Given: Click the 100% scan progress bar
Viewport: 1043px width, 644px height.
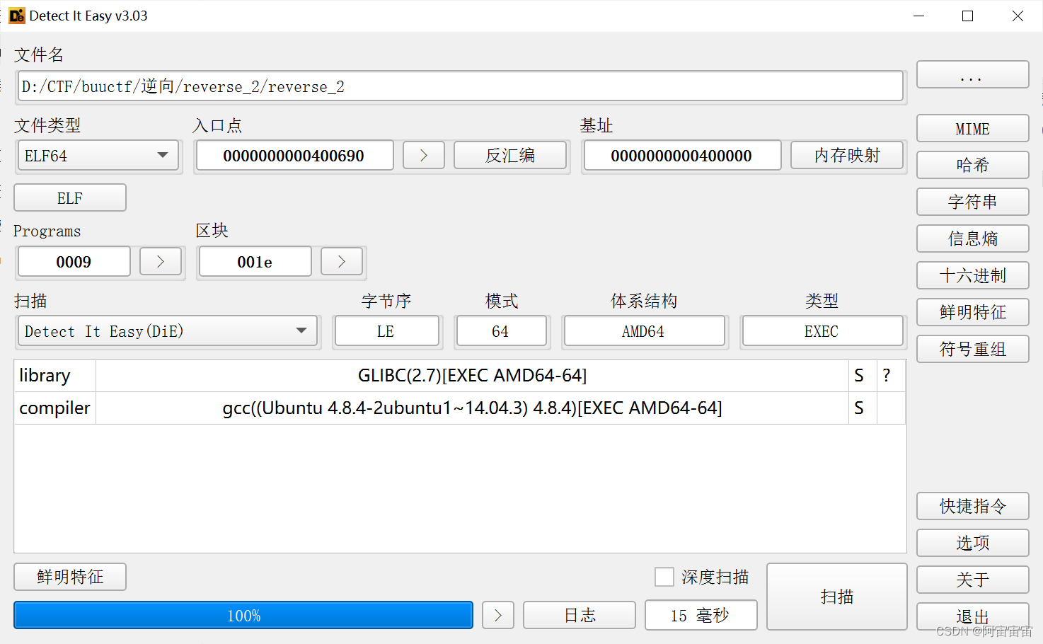Looking at the screenshot, I should click(x=243, y=615).
